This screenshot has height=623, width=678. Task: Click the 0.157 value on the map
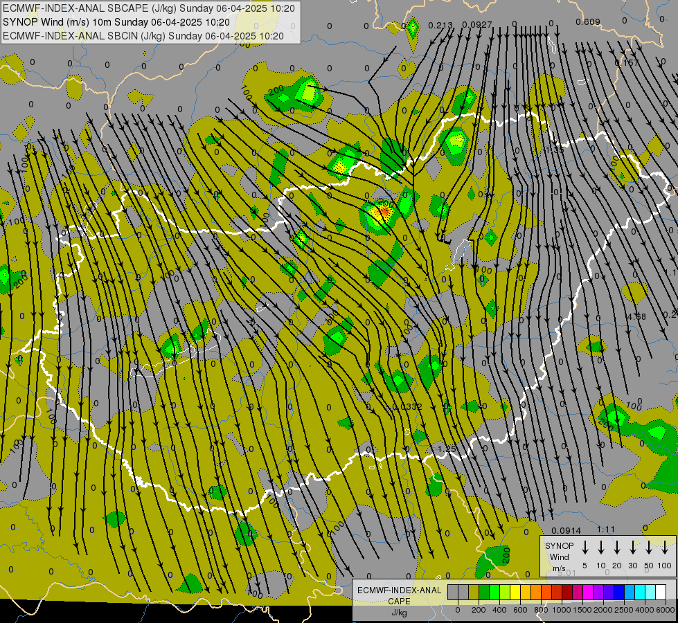tap(626, 63)
